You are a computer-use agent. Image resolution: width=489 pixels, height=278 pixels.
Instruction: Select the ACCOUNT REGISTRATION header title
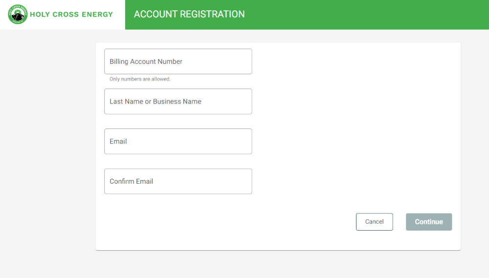(x=189, y=14)
